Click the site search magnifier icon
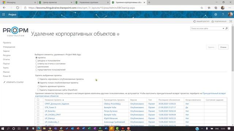234x131 pixels. click(x=227, y=28)
